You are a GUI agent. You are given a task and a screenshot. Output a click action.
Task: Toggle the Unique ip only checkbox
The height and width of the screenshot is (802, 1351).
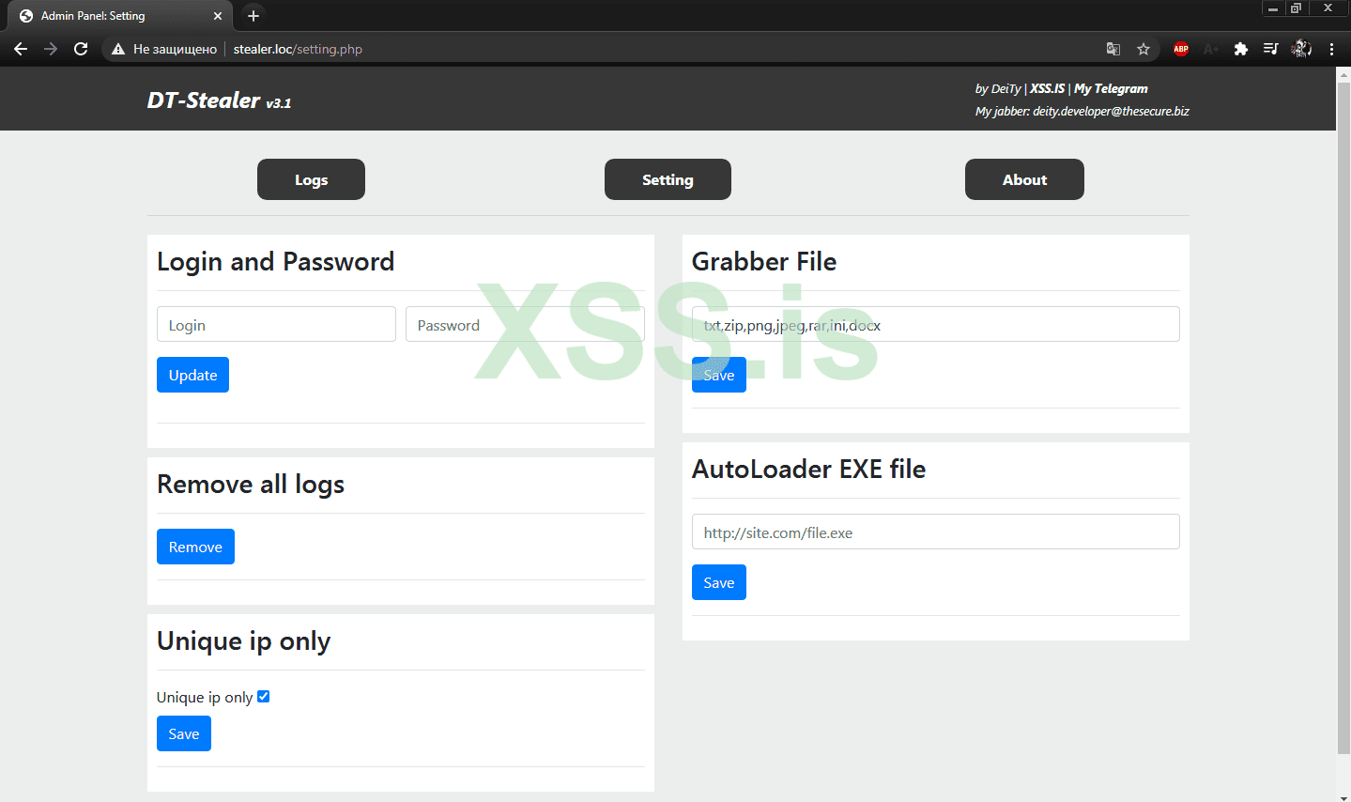coord(264,697)
